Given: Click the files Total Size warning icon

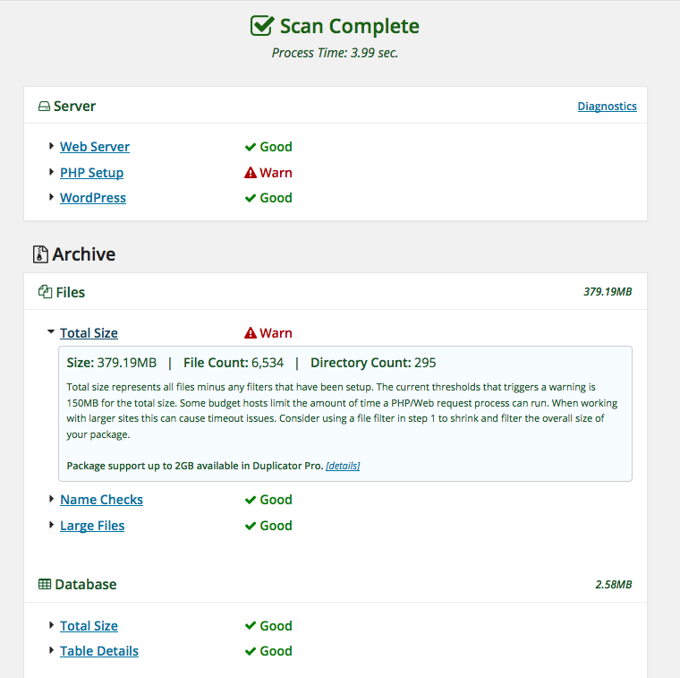Looking at the screenshot, I should click(251, 333).
